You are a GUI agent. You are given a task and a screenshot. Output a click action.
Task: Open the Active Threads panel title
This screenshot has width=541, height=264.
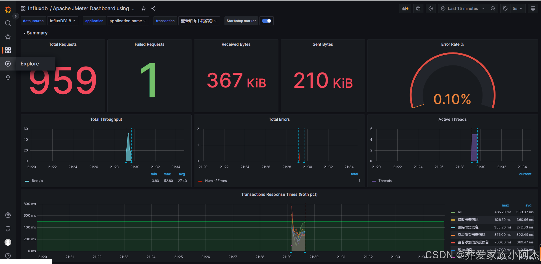(453, 119)
